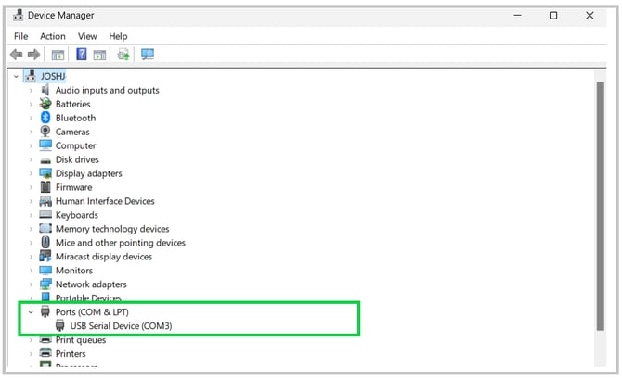The image size is (622, 379).
Task: Expand the Keyboards category arrow
Action: tap(31, 215)
